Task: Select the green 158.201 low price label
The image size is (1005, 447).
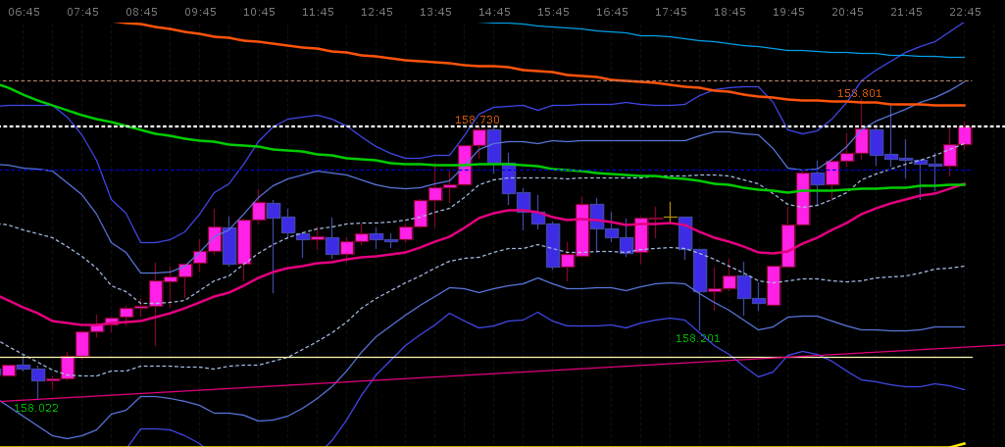Action: point(698,338)
